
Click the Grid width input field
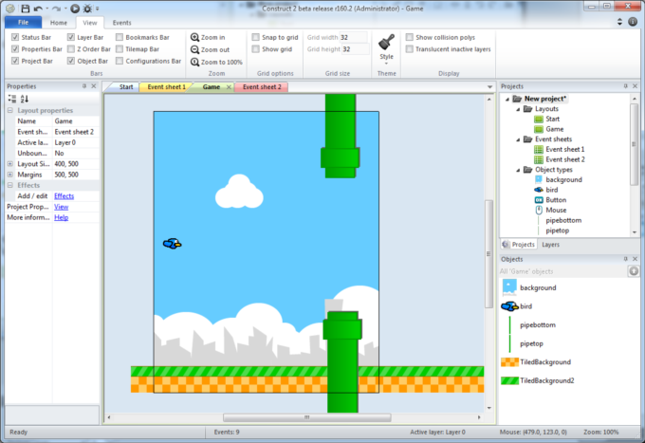coord(354,37)
